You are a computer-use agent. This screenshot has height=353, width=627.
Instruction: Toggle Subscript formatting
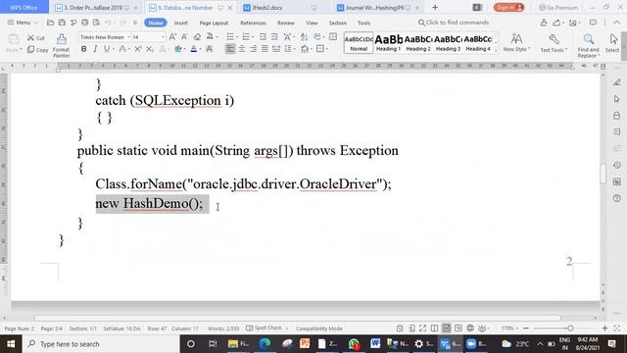[149, 49]
